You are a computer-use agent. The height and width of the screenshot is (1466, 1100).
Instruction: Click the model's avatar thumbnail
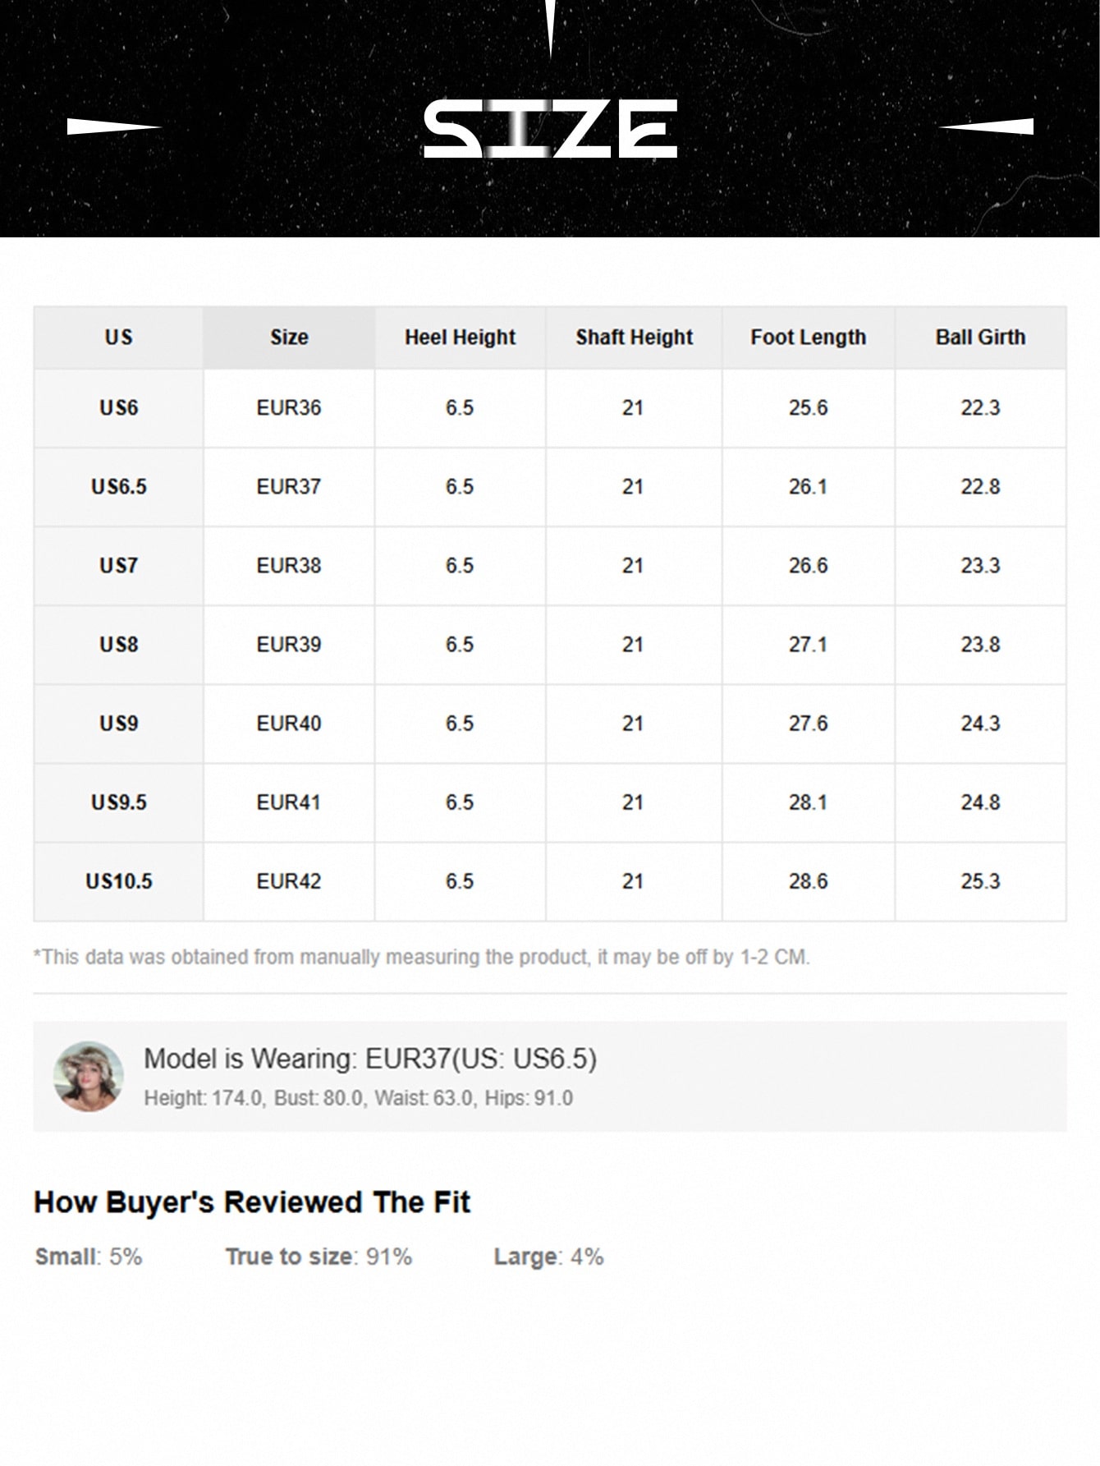[x=89, y=1077]
